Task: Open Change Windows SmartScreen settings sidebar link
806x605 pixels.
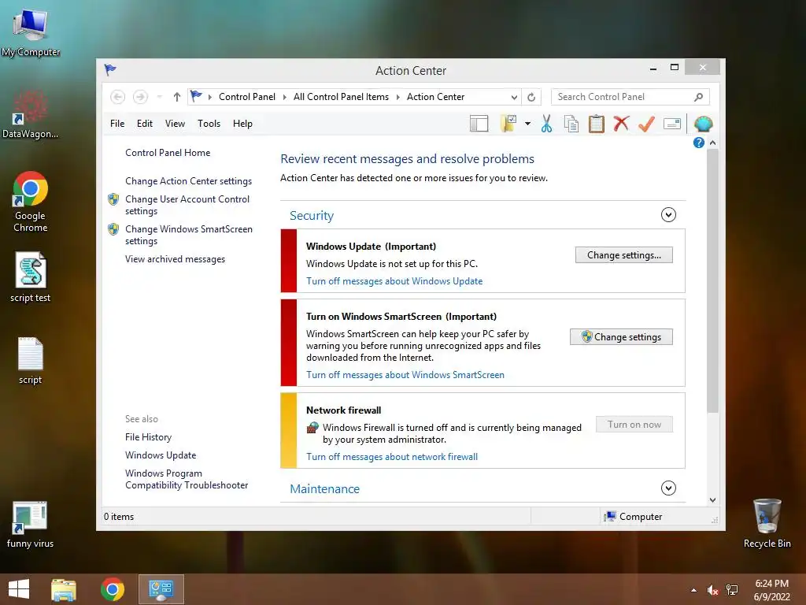Action: coord(189,235)
